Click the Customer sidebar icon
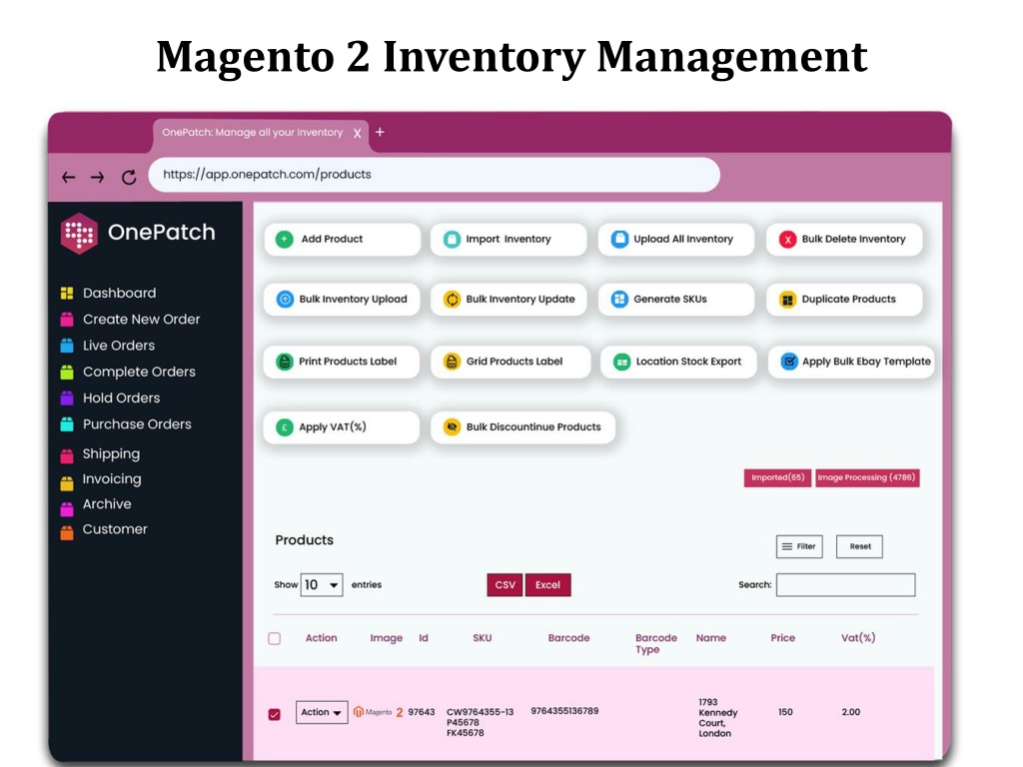Viewport: 1023px width, 767px height. [x=67, y=532]
